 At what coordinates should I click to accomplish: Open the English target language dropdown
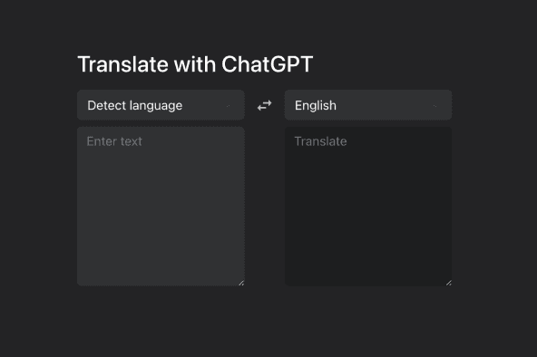click(x=368, y=105)
